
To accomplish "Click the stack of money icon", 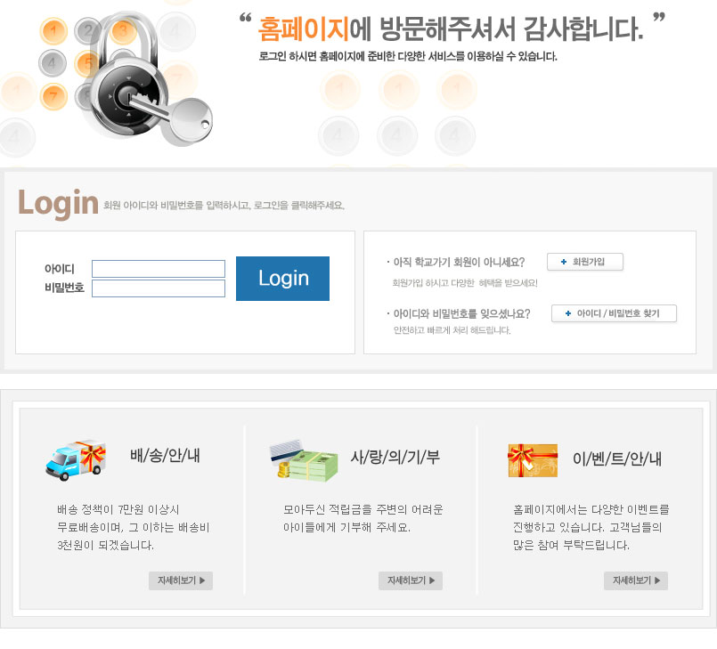I will pos(304,459).
